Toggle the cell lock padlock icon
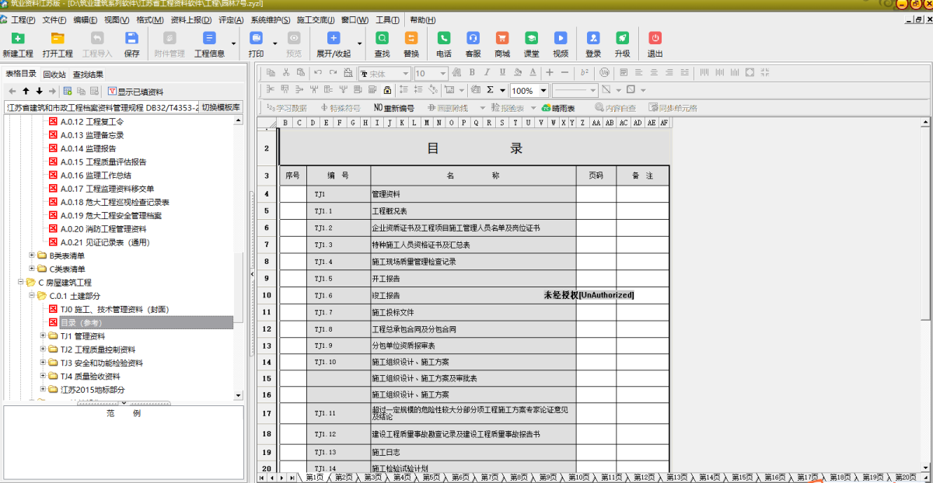This screenshot has height=483, width=933. coord(387,90)
